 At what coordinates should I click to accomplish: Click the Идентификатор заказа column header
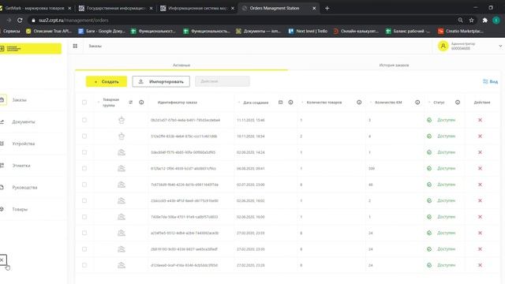pos(177,103)
